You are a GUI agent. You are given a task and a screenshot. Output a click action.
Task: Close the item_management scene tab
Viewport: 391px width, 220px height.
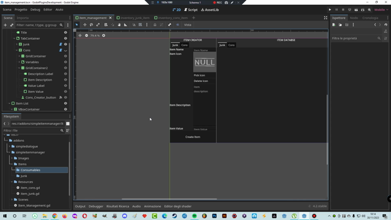110,18
